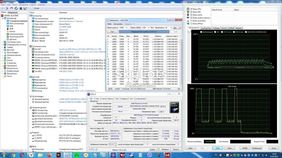Enable Stress local disks checkbox
282x158 pixels.
[x=191, y=21]
